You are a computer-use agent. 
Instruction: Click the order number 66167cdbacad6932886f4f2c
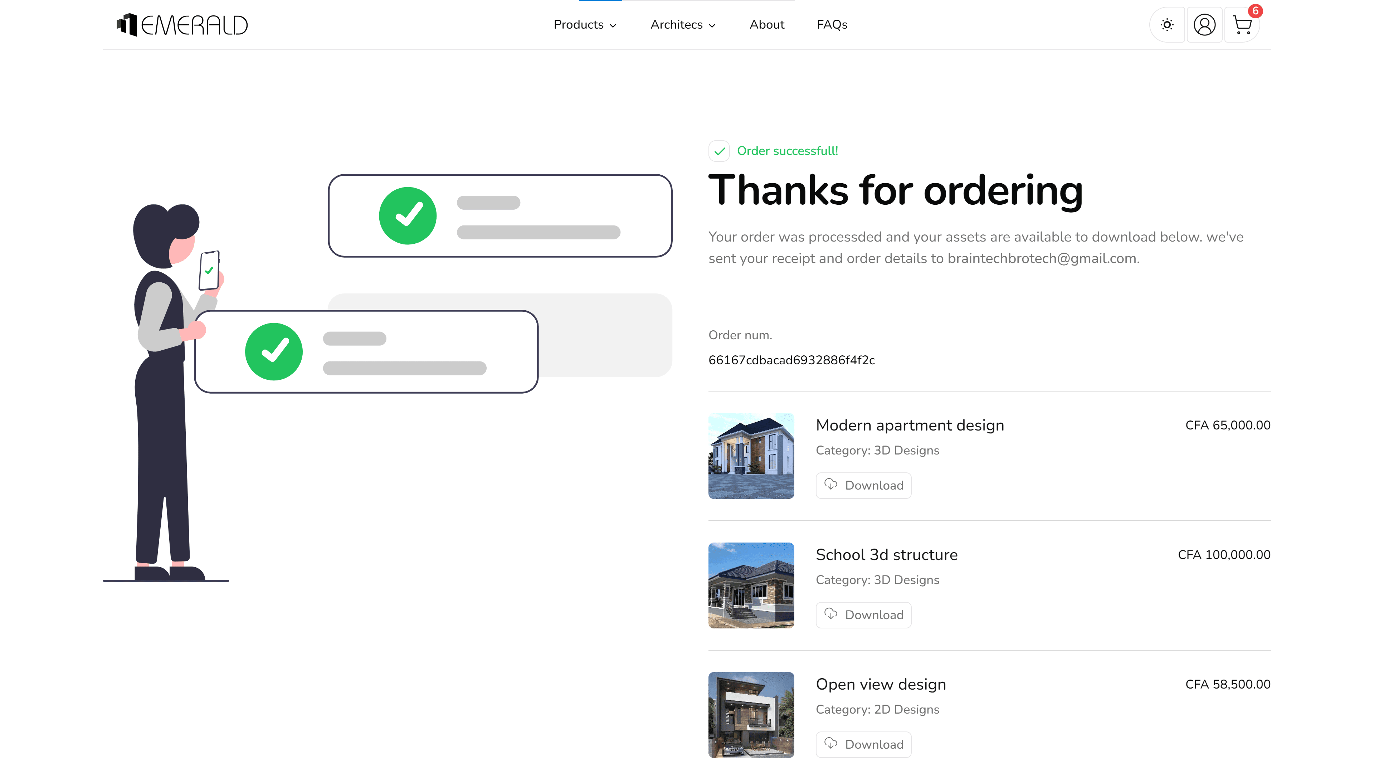click(791, 360)
